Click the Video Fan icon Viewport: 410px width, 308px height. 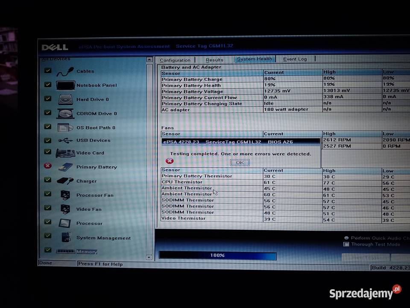coord(65,209)
